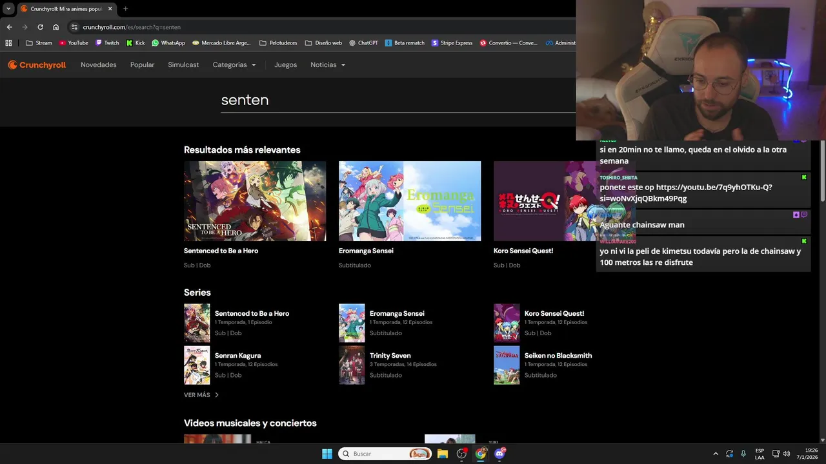Click the search field containing senten
826x464 pixels.
point(398,100)
